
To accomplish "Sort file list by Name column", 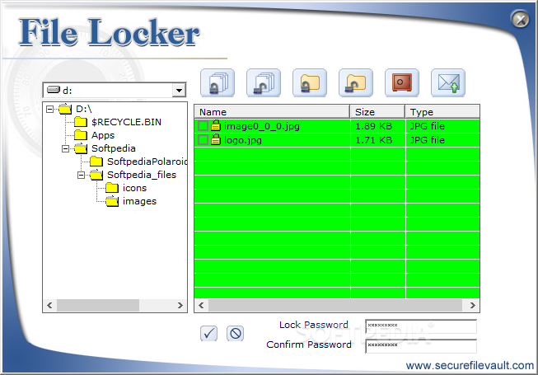I will click(x=272, y=112).
